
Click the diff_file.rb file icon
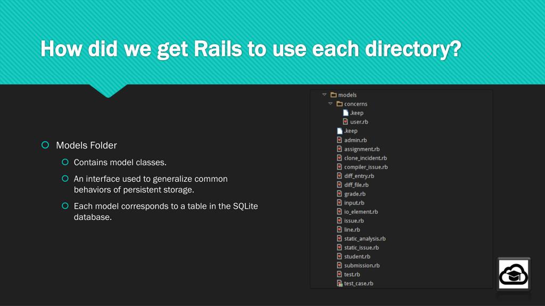click(x=340, y=185)
